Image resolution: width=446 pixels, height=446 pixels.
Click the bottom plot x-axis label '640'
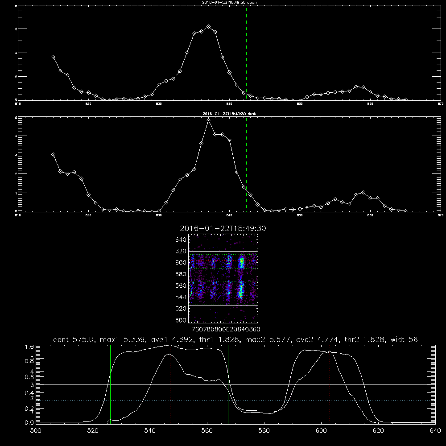click(x=435, y=431)
